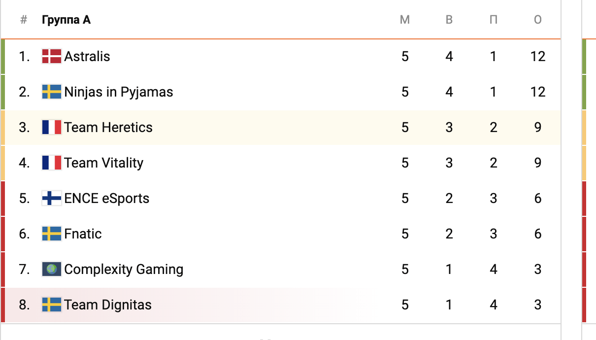Click the Sweden flag beside Team Dignitas
Image resolution: width=596 pixels, height=340 pixels.
(x=52, y=305)
